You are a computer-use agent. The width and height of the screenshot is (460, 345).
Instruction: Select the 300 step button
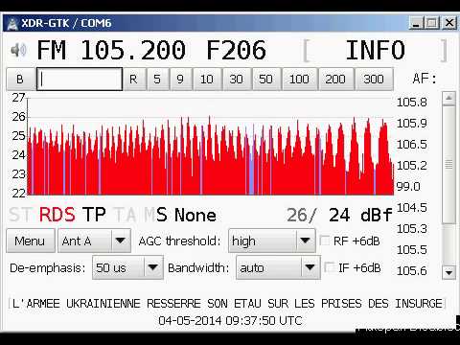[x=374, y=79]
